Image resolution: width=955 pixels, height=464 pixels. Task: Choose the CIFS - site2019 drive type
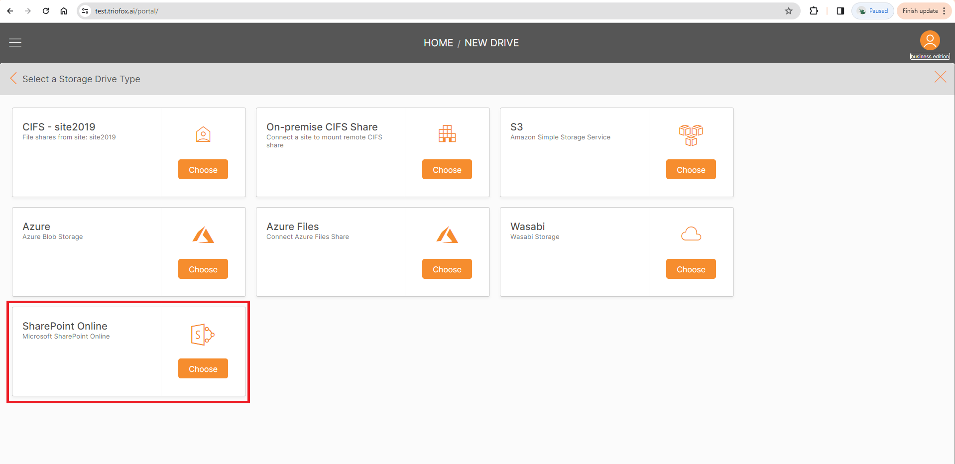(203, 169)
